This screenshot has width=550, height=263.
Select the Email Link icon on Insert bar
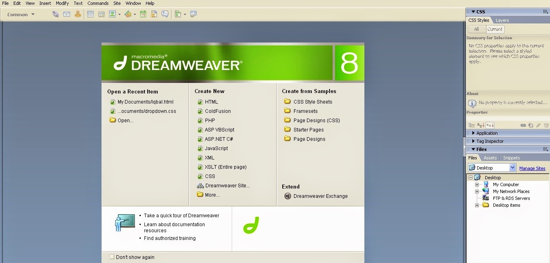67,14
